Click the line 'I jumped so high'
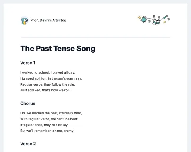191x152 pixels. [x=51, y=78]
